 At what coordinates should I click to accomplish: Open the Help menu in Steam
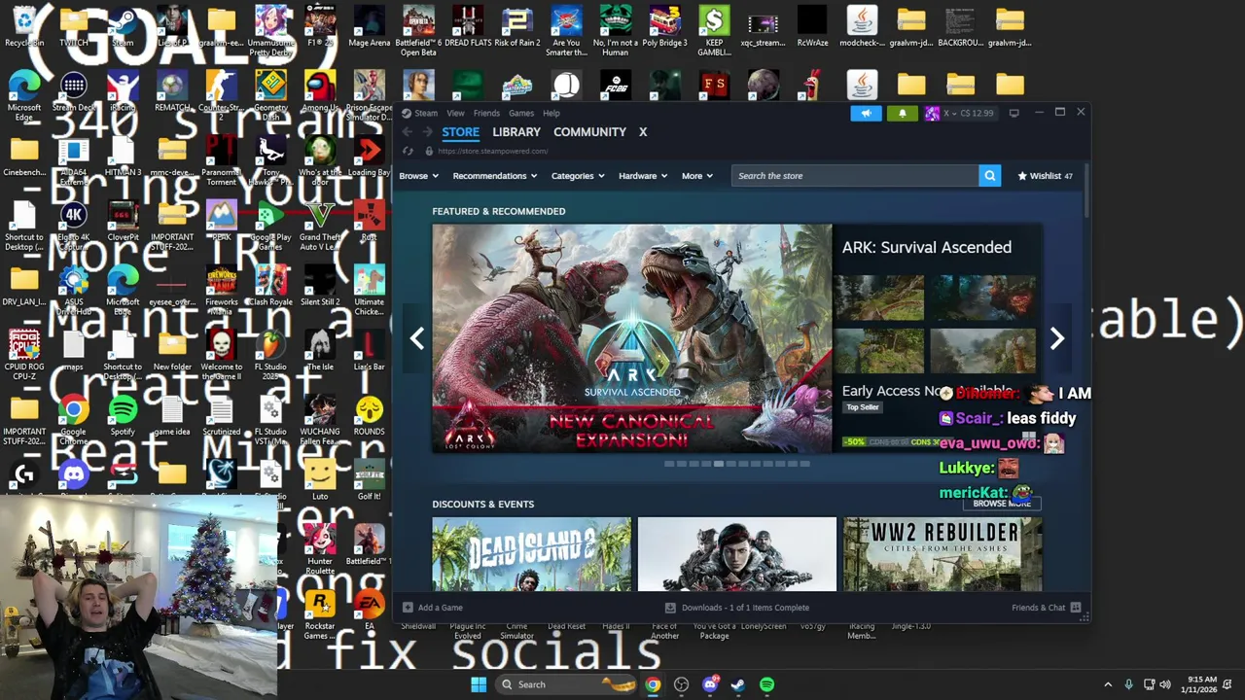tap(551, 113)
